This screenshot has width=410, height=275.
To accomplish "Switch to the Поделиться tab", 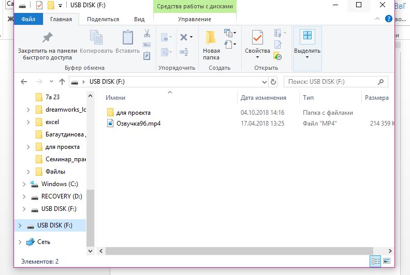I will 103,19.
